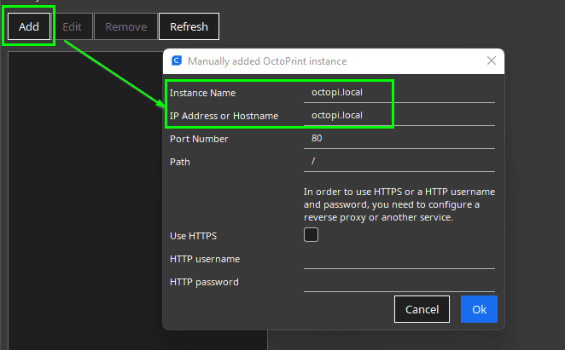
Task: Select the Path input field
Action: point(399,162)
